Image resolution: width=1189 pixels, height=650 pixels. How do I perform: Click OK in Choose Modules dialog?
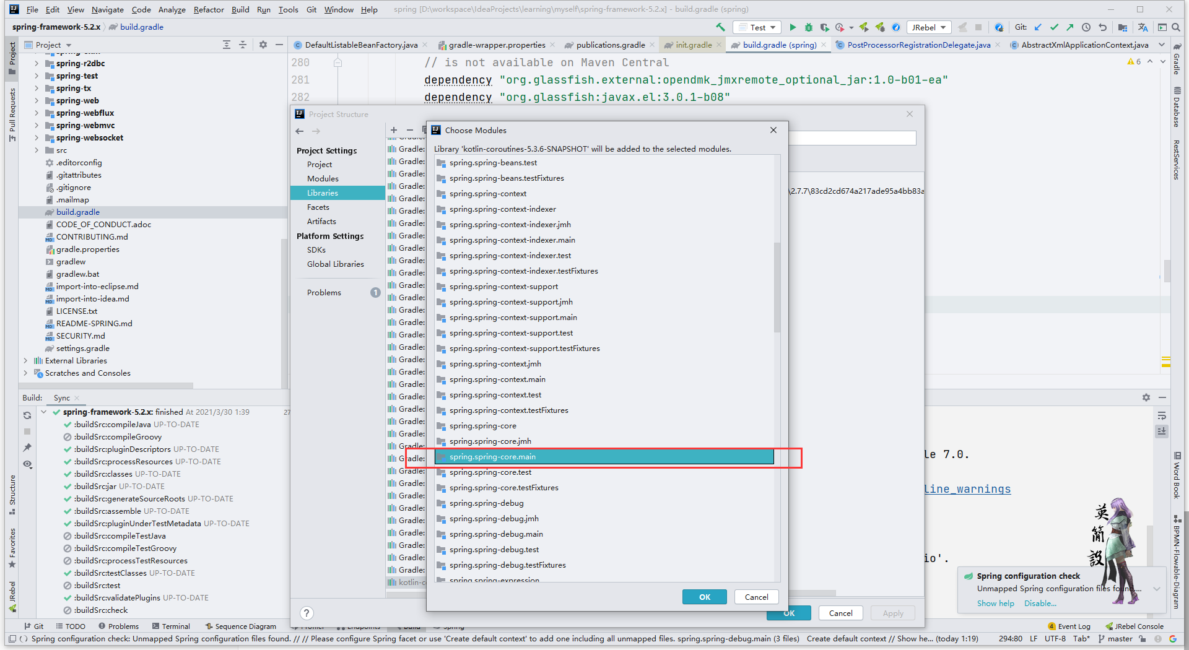[704, 597]
